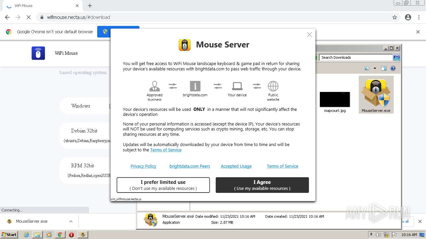
Task: Open Terms of Service link in footer row
Action: click(x=283, y=166)
